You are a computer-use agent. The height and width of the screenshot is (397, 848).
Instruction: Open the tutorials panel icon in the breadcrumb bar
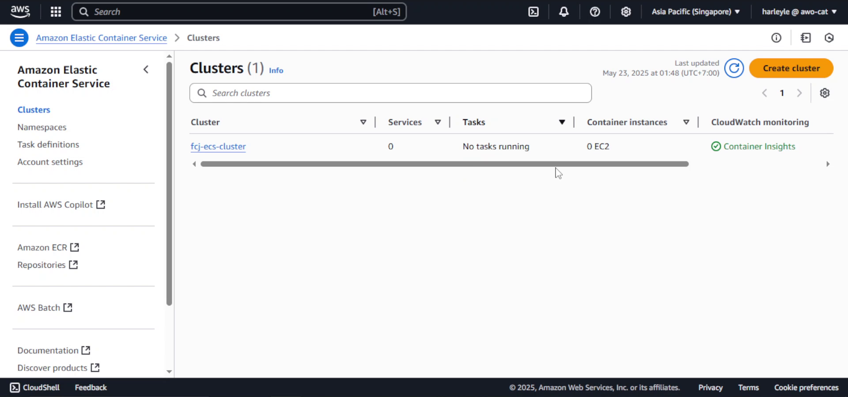[x=806, y=38]
